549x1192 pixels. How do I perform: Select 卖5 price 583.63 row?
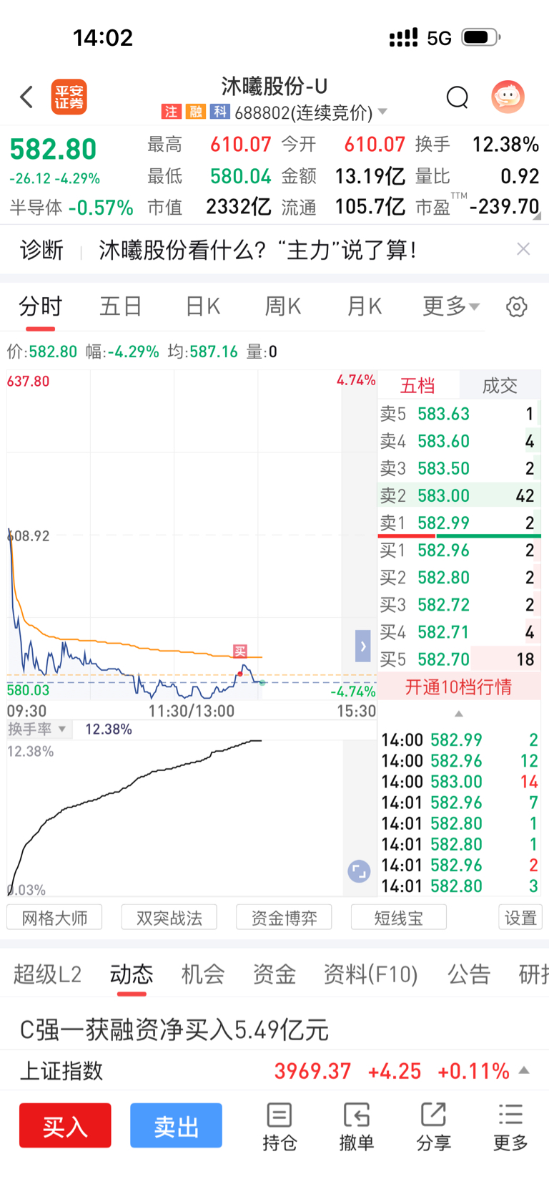click(x=459, y=414)
